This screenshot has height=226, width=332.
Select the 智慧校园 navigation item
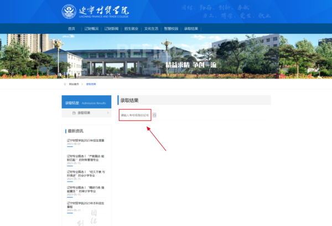click(170, 28)
